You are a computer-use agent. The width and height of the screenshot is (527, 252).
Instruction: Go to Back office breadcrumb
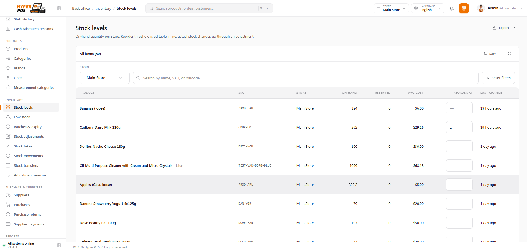tap(81, 8)
